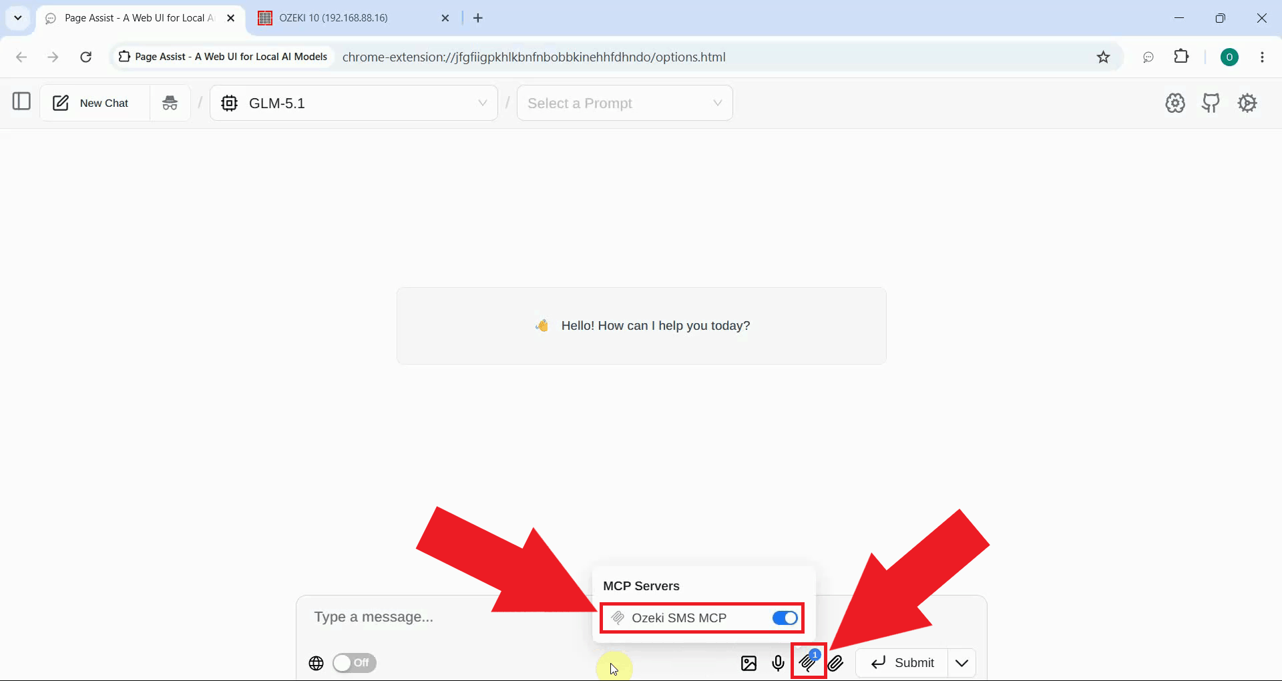Restore down the browser window
The image size is (1282, 681).
(1221, 18)
